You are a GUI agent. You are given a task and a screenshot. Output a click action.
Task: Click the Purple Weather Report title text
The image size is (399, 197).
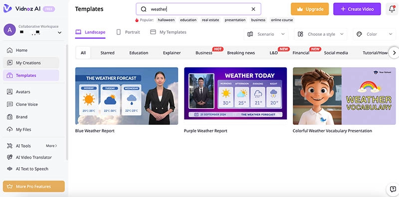click(205, 131)
